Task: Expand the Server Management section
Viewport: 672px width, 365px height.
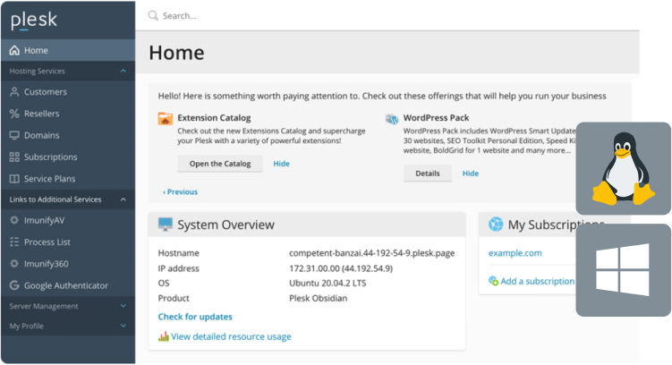Action: click(123, 306)
